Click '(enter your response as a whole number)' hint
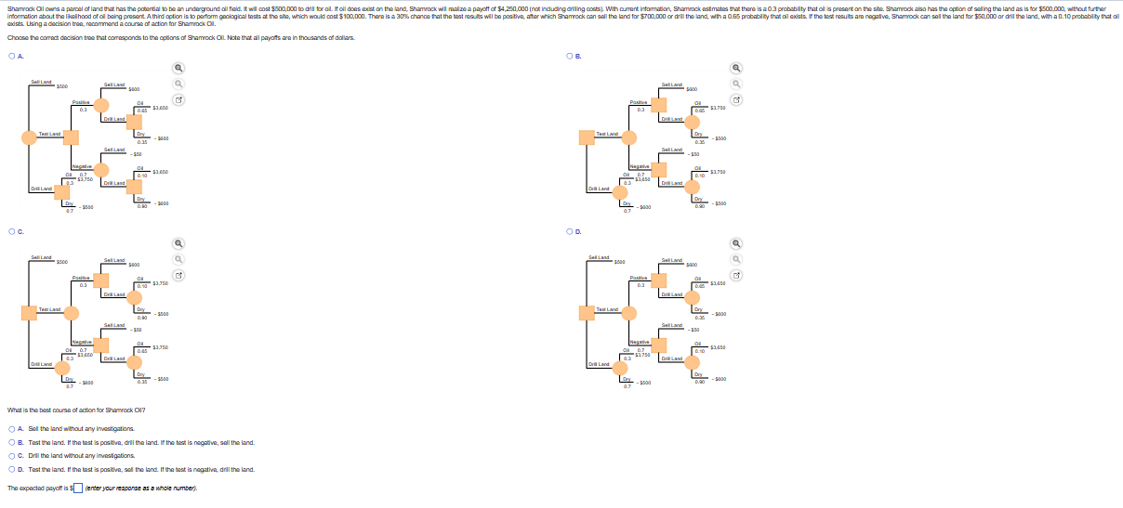 (x=141, y=488)
